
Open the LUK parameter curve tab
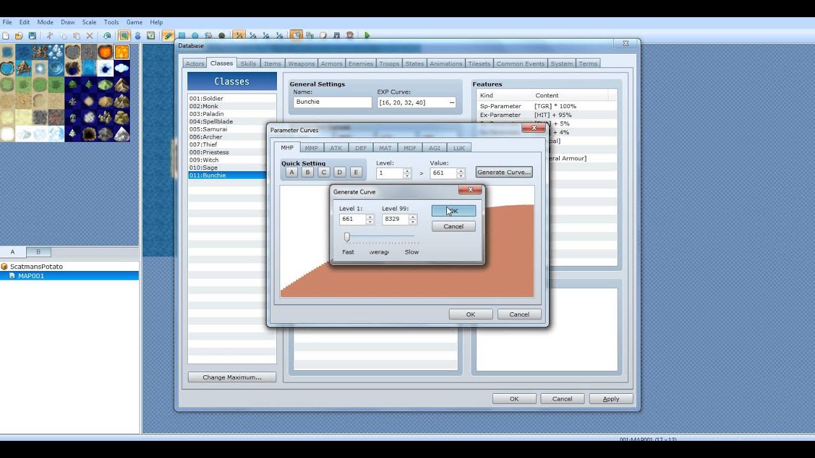[458, 148]
